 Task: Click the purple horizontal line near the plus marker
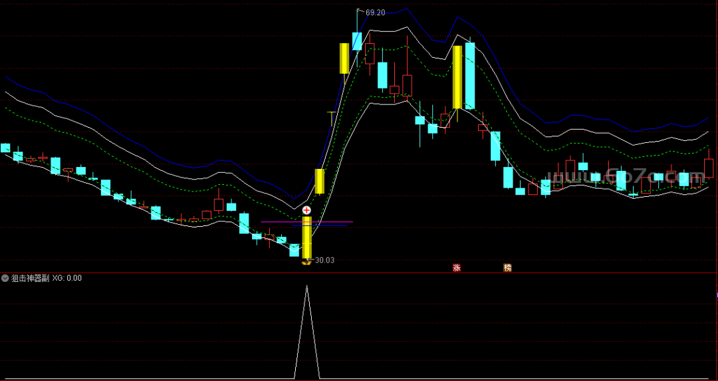pos(332,221)
